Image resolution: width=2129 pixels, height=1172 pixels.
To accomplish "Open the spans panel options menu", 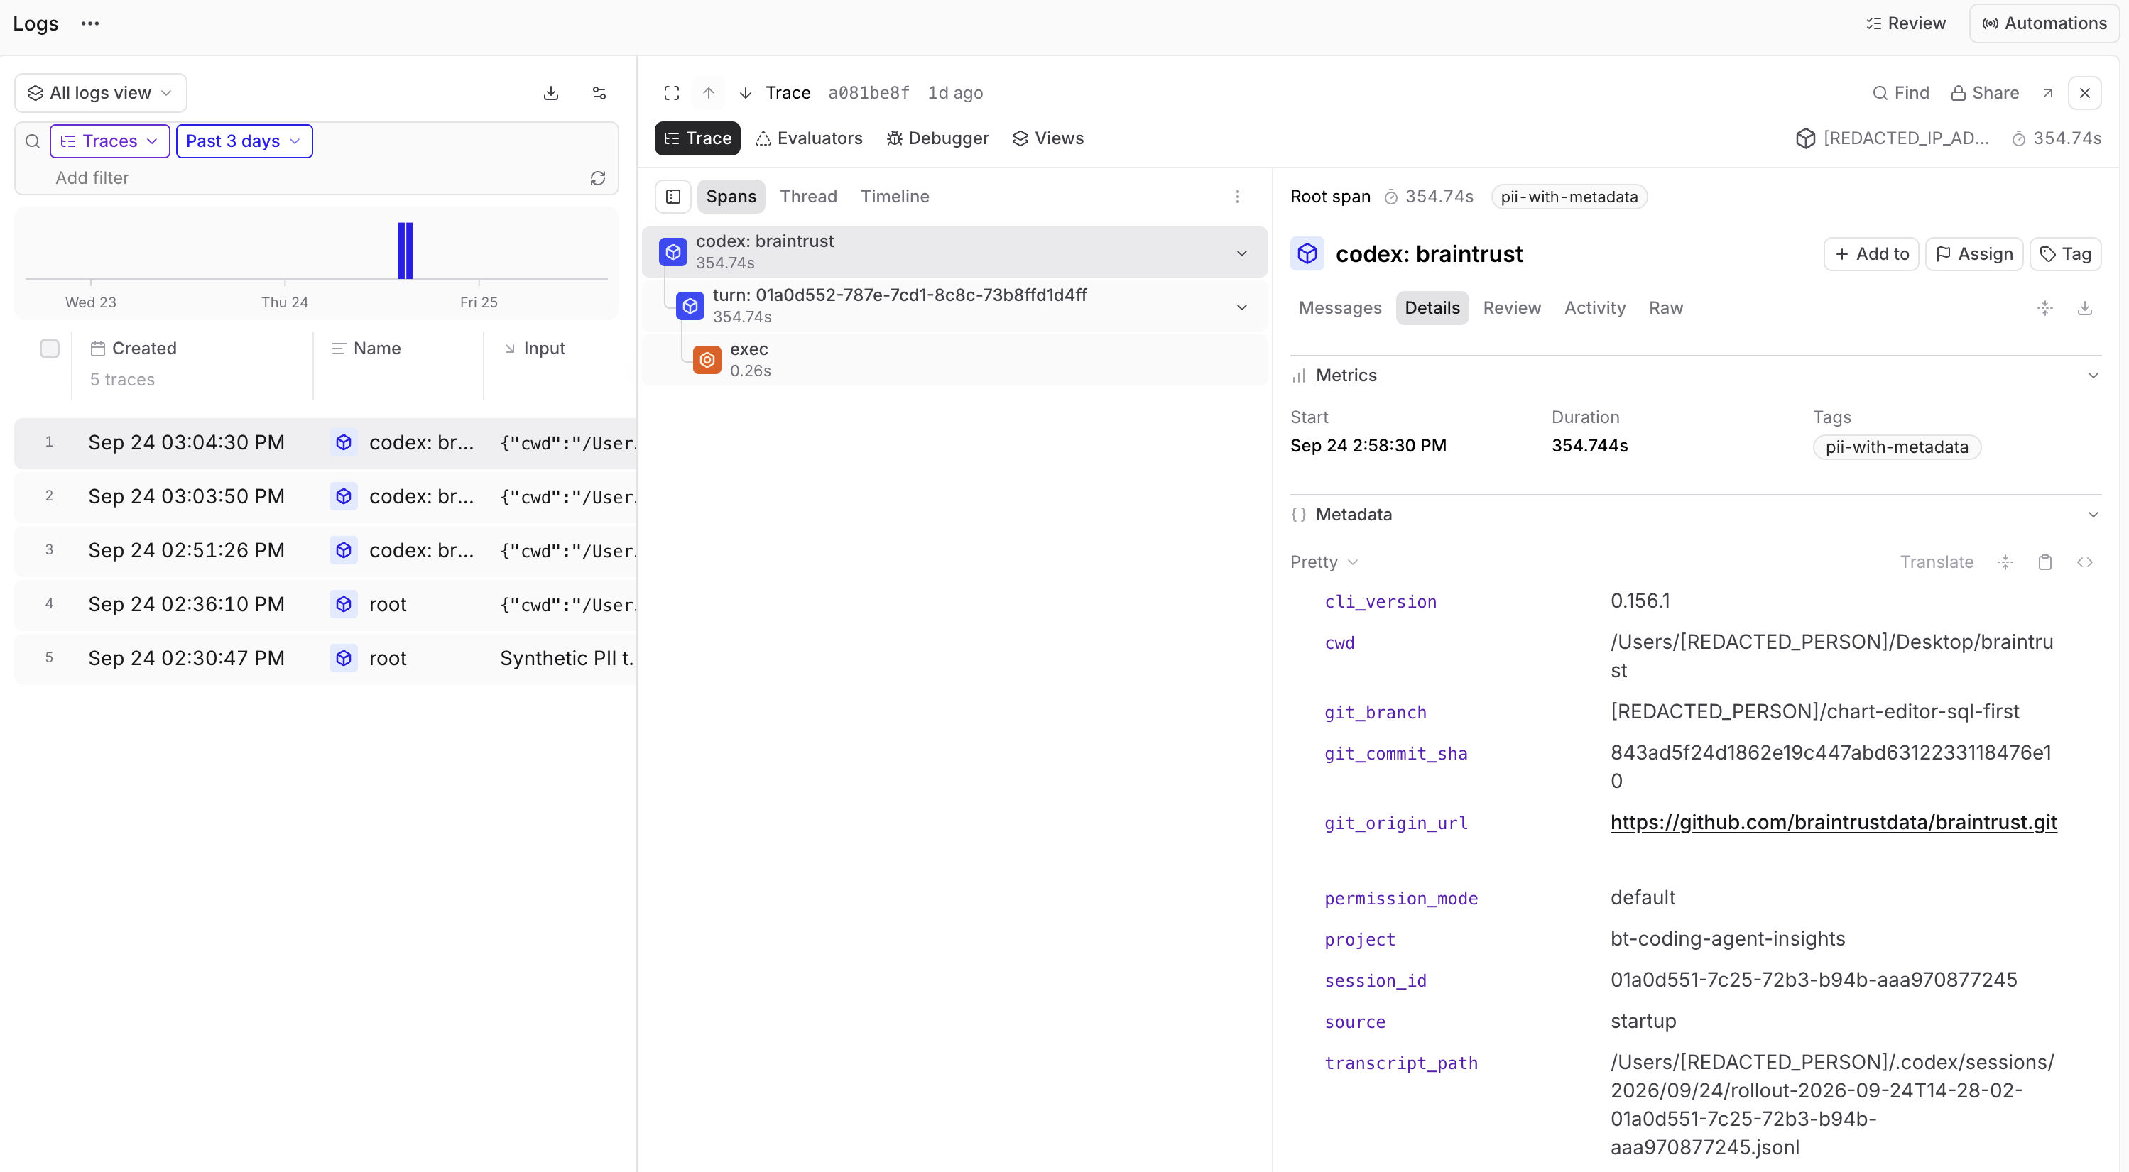I will (x=1237, y=197).
